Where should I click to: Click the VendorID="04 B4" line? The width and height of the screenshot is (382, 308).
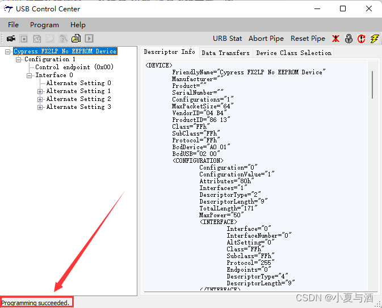[199, 113]
